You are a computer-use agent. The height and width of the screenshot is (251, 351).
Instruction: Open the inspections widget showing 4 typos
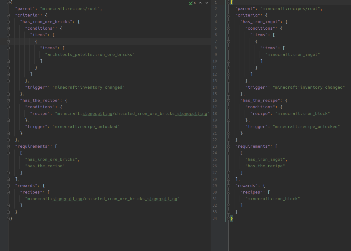coord(192,3)
